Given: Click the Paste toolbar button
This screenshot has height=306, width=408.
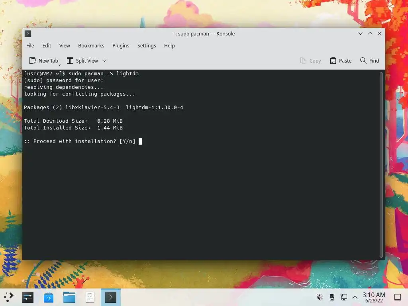Looking at the screenshot, I should 341,61.
